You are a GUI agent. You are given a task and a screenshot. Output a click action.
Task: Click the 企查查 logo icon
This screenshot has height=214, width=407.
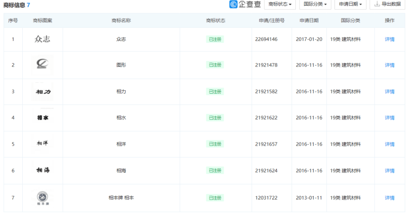234,4
